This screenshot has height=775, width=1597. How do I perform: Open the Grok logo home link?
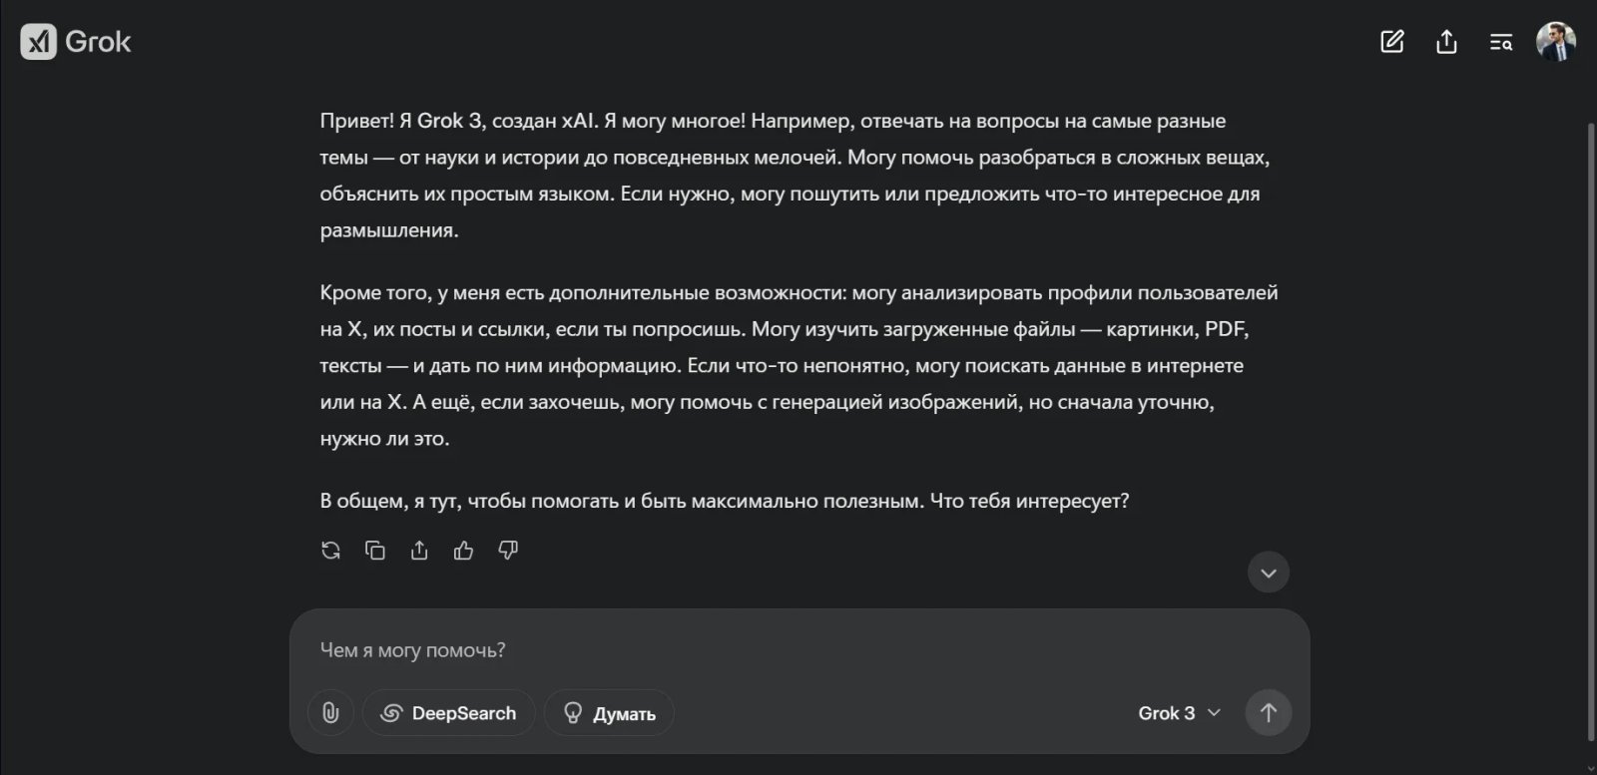coord(76,42)
